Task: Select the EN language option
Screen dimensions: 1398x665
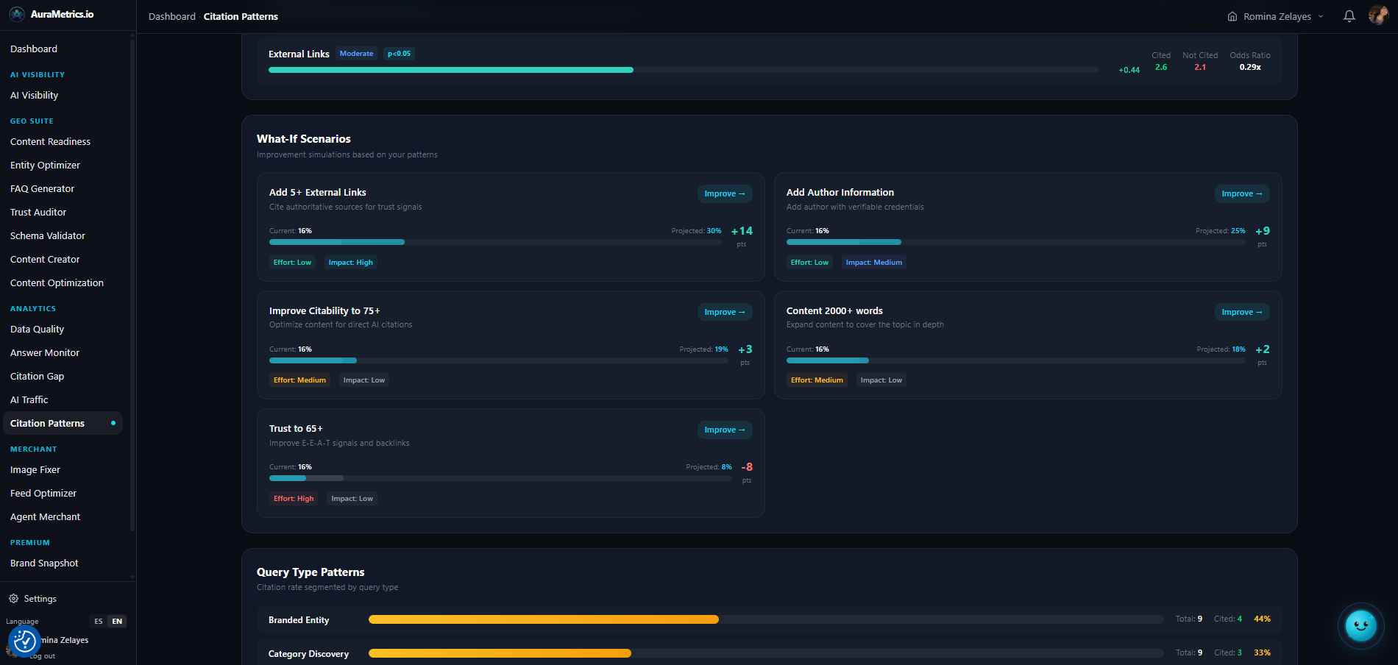Action: (x=116, y=621)
